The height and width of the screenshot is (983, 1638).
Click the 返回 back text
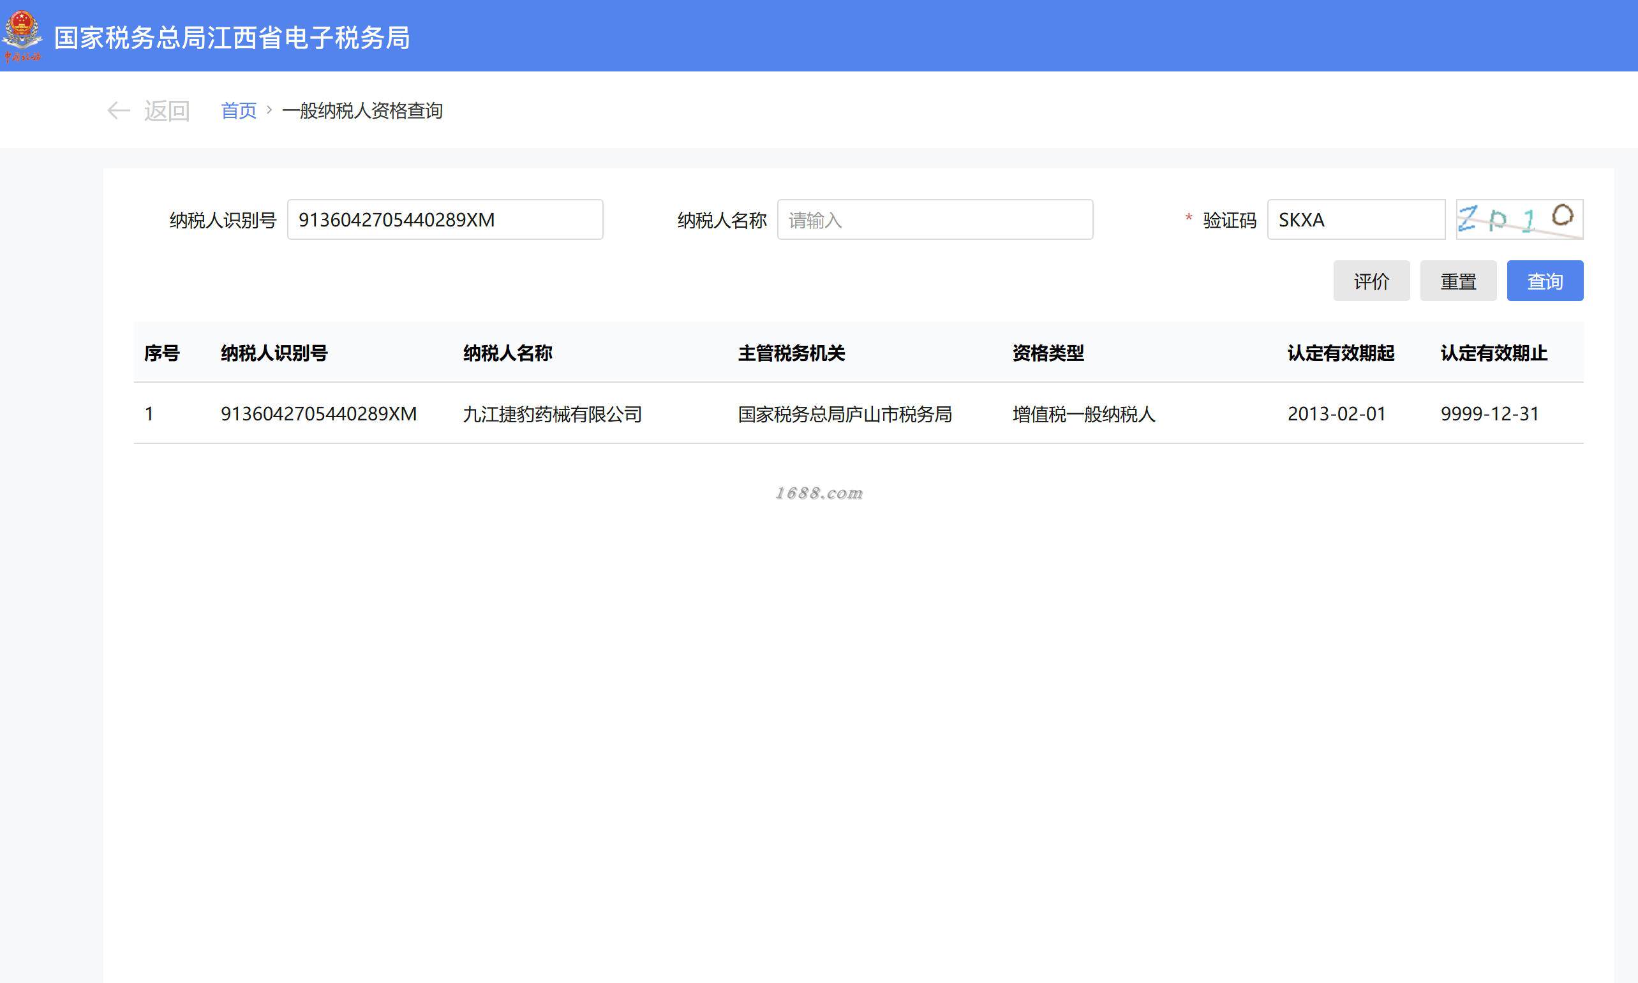[167, 110]
